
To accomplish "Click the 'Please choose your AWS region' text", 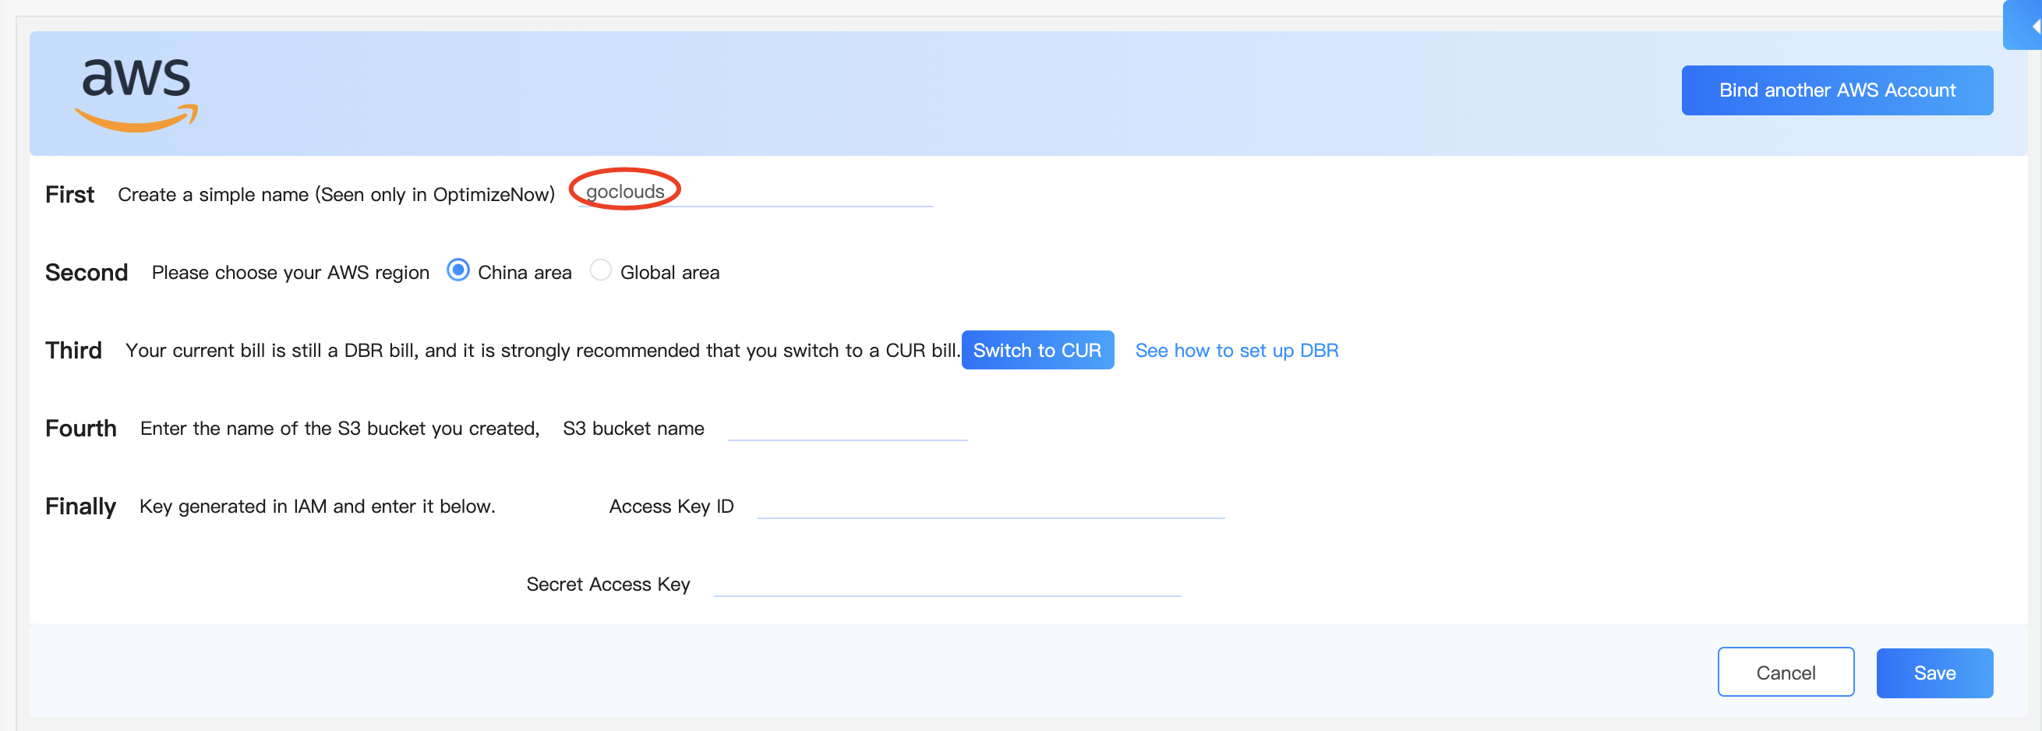I will (x=290, y=273).
